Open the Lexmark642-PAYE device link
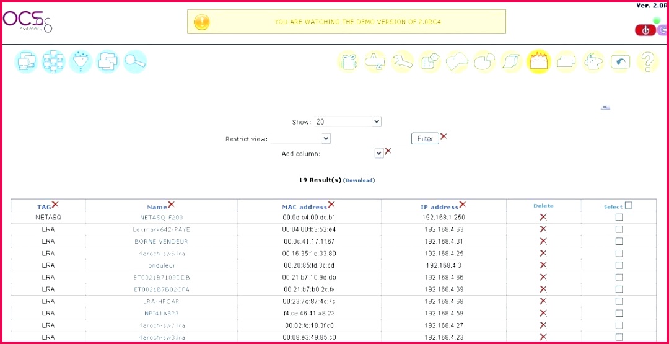Viewport: 669px width, 344px height. [x=161, y=229]
